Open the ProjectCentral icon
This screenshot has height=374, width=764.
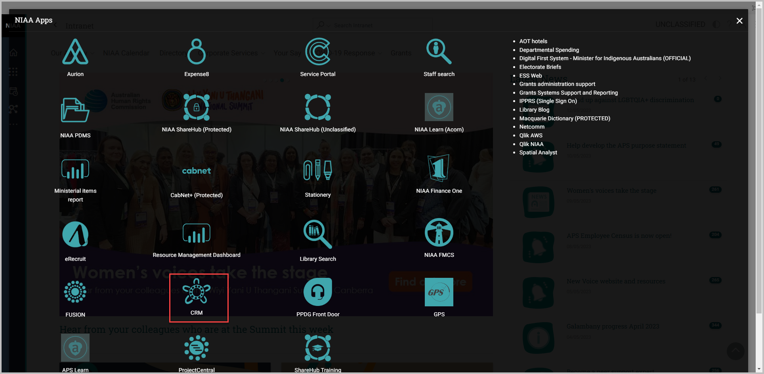tap(197, 348)
